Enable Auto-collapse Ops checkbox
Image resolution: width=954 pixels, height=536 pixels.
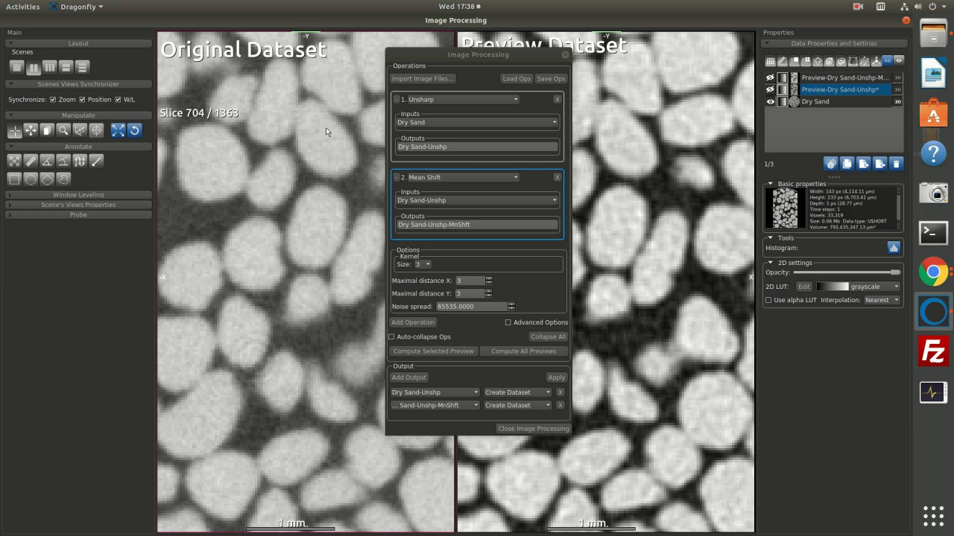[x=391, y=336]
